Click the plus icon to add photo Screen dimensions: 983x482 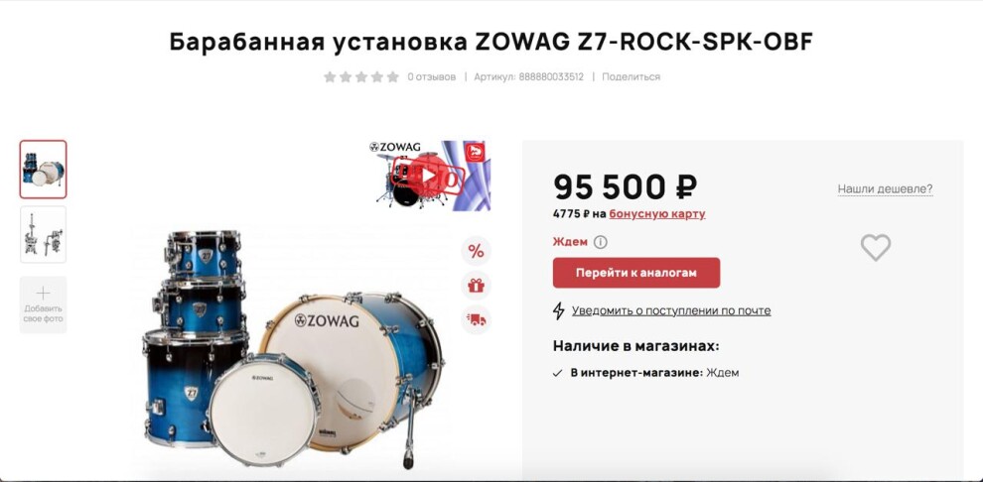44,293
